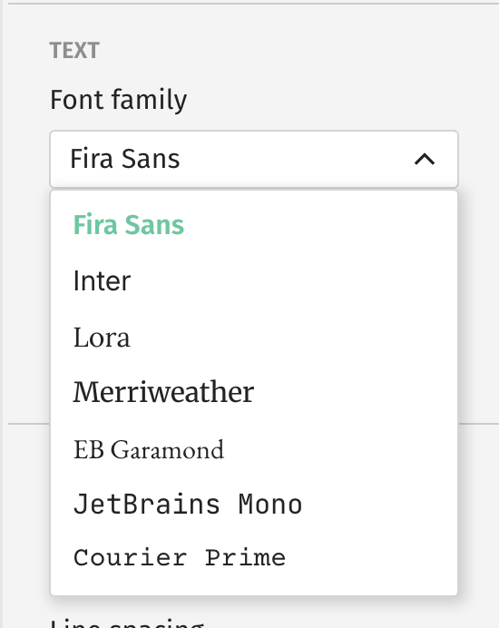Choose Lora font option

(x=254, y=337)
